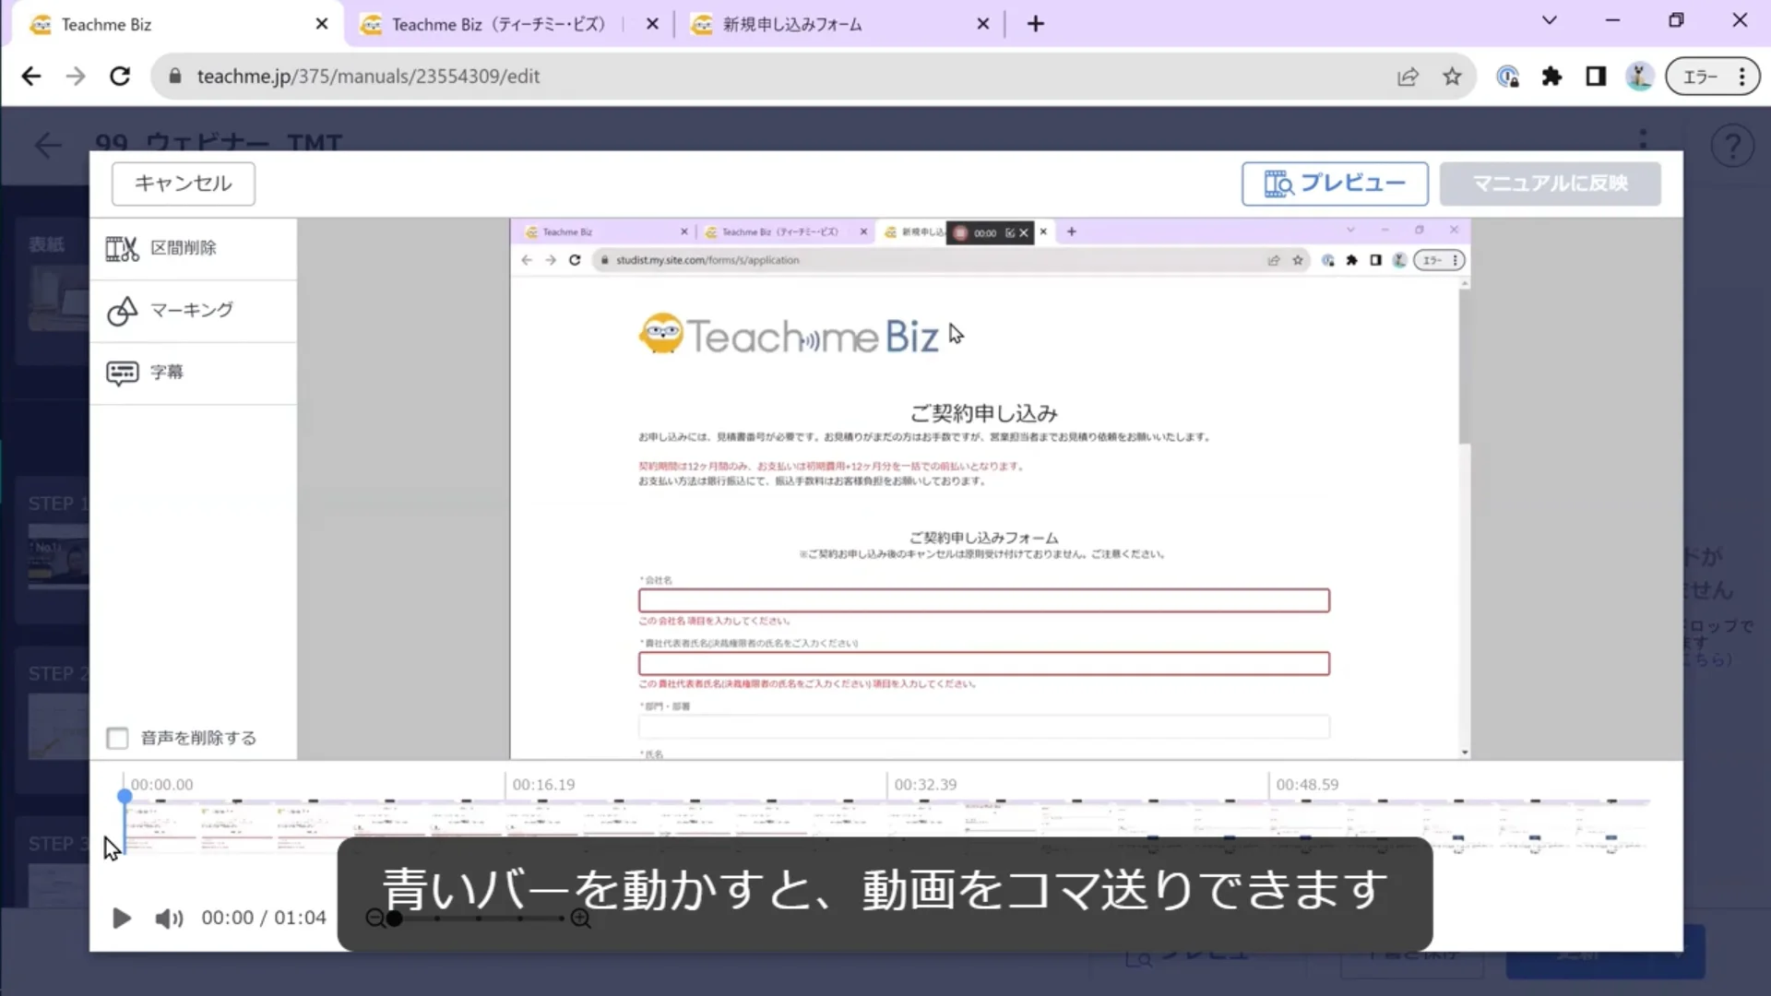Close the 新規申し込みフォーム tab
This screenshot has width=1771, height=996.
coord(983,24)
